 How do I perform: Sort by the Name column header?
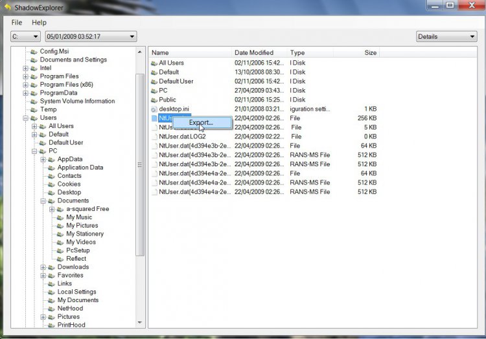pyautogui.click(x=190, y=52)
